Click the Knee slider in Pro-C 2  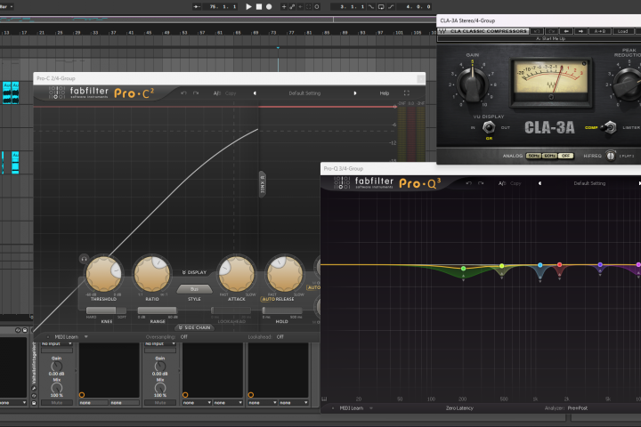pos(106,310)
